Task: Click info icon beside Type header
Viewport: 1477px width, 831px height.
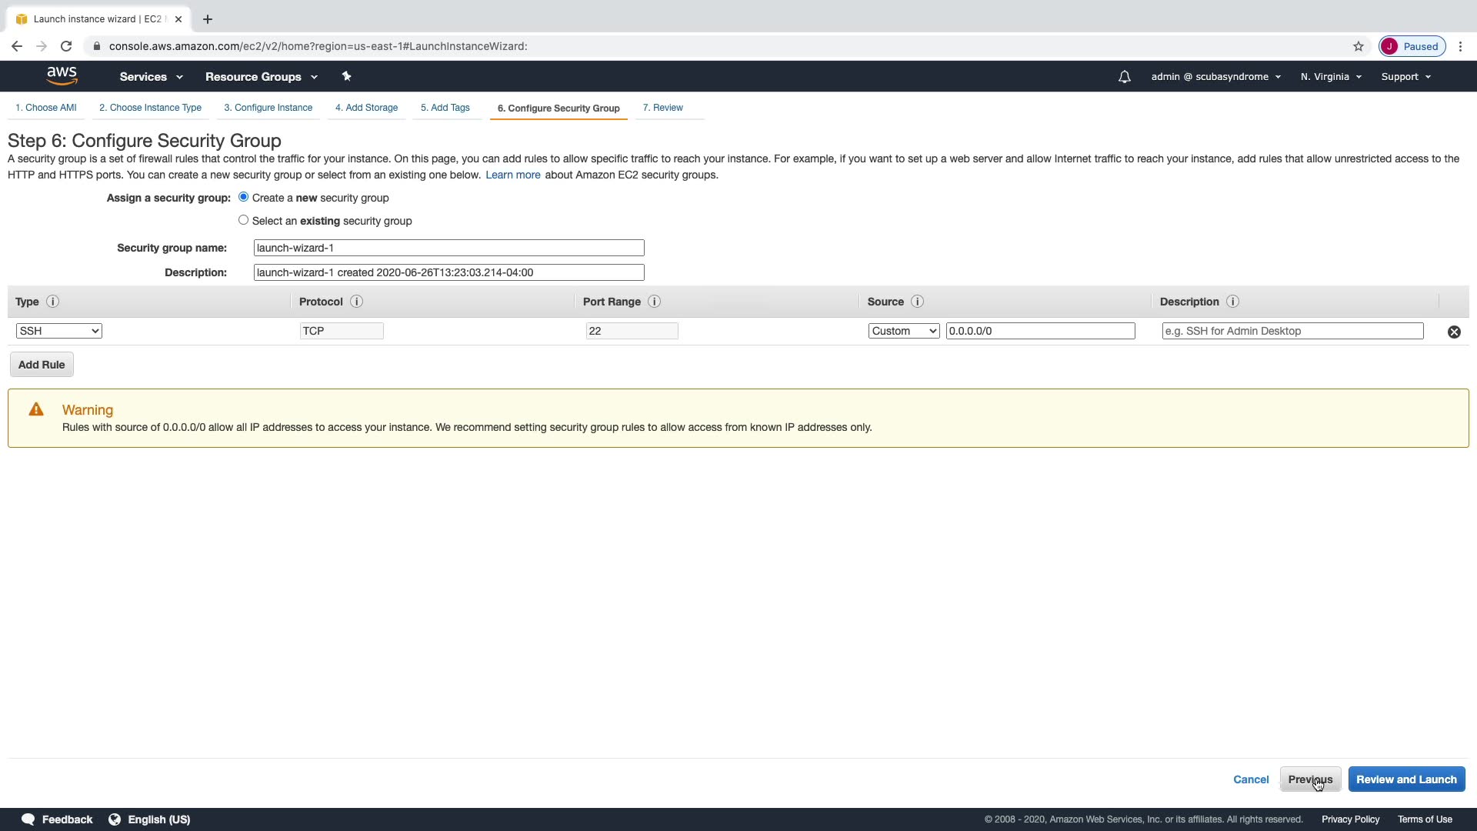Action: [52, 302]
